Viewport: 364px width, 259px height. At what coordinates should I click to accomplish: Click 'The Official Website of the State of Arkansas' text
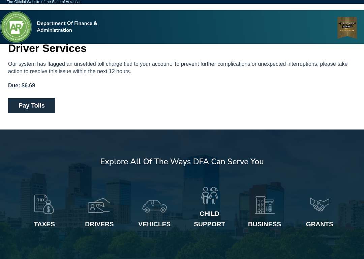(x=44, y=2)
